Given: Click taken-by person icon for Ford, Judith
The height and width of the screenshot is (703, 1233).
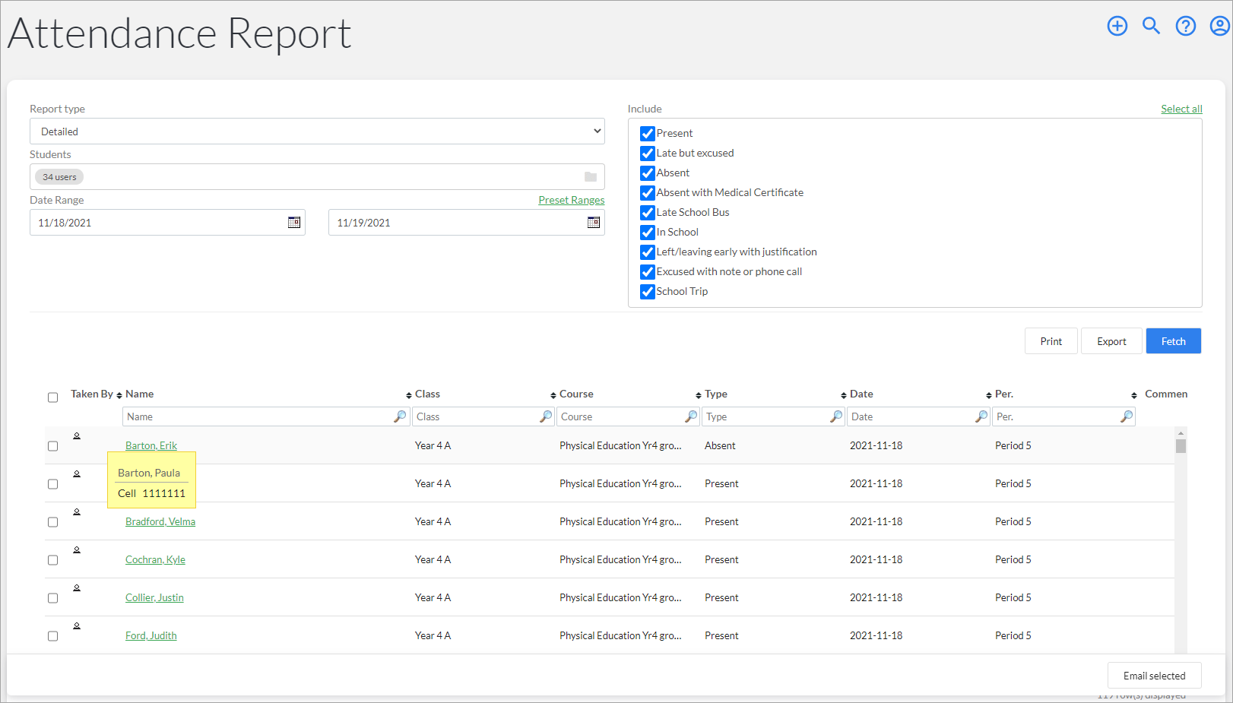Looking at the screenshot, I should point(77,626).
